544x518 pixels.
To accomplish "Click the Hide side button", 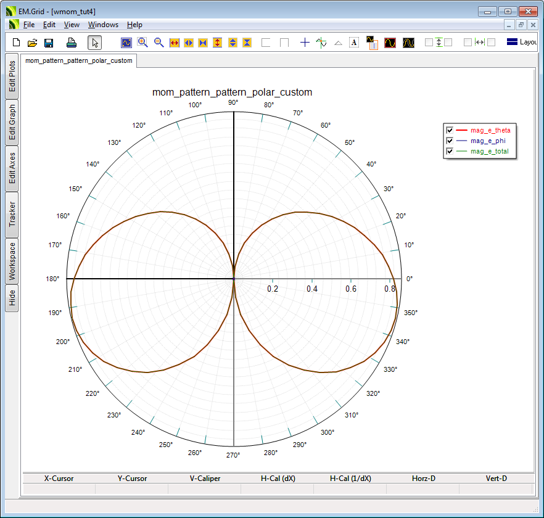I will pyautogui.click(x=12, y=298).
